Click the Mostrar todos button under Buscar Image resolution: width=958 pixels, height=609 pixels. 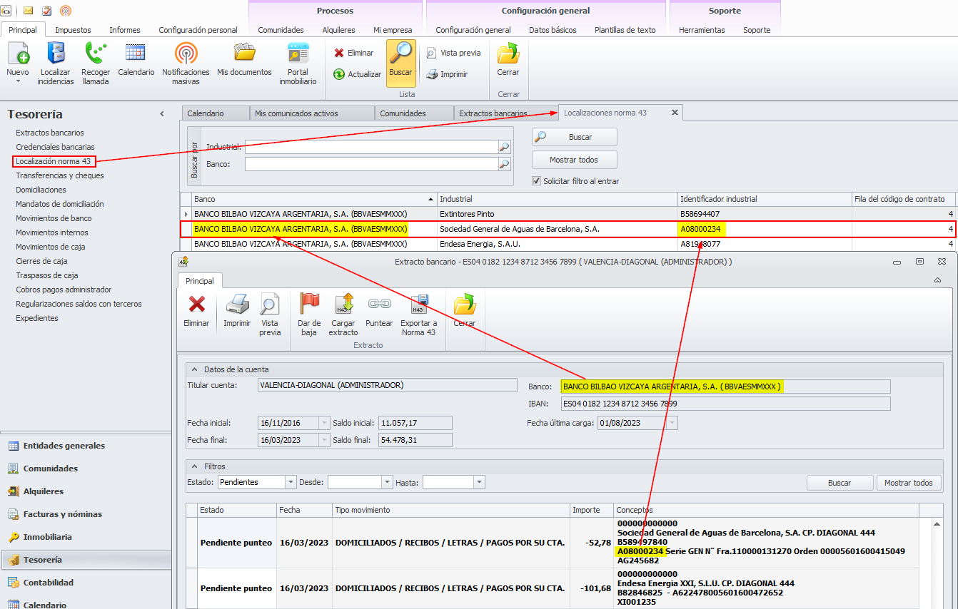[574, 160]
